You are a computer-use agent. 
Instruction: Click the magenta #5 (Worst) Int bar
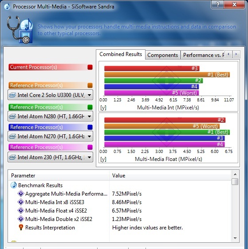pyautogui.click(x=151, y=93)
